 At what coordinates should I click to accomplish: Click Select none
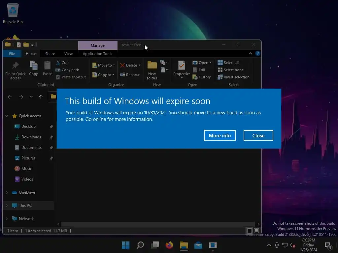coord(230,70)
